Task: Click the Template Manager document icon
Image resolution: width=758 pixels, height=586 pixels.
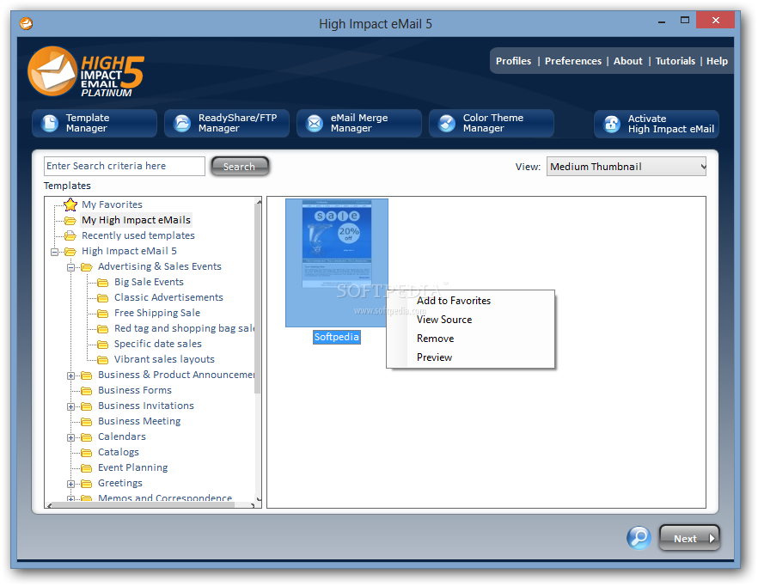Action: pyautogui.click(x=50, y=123)
